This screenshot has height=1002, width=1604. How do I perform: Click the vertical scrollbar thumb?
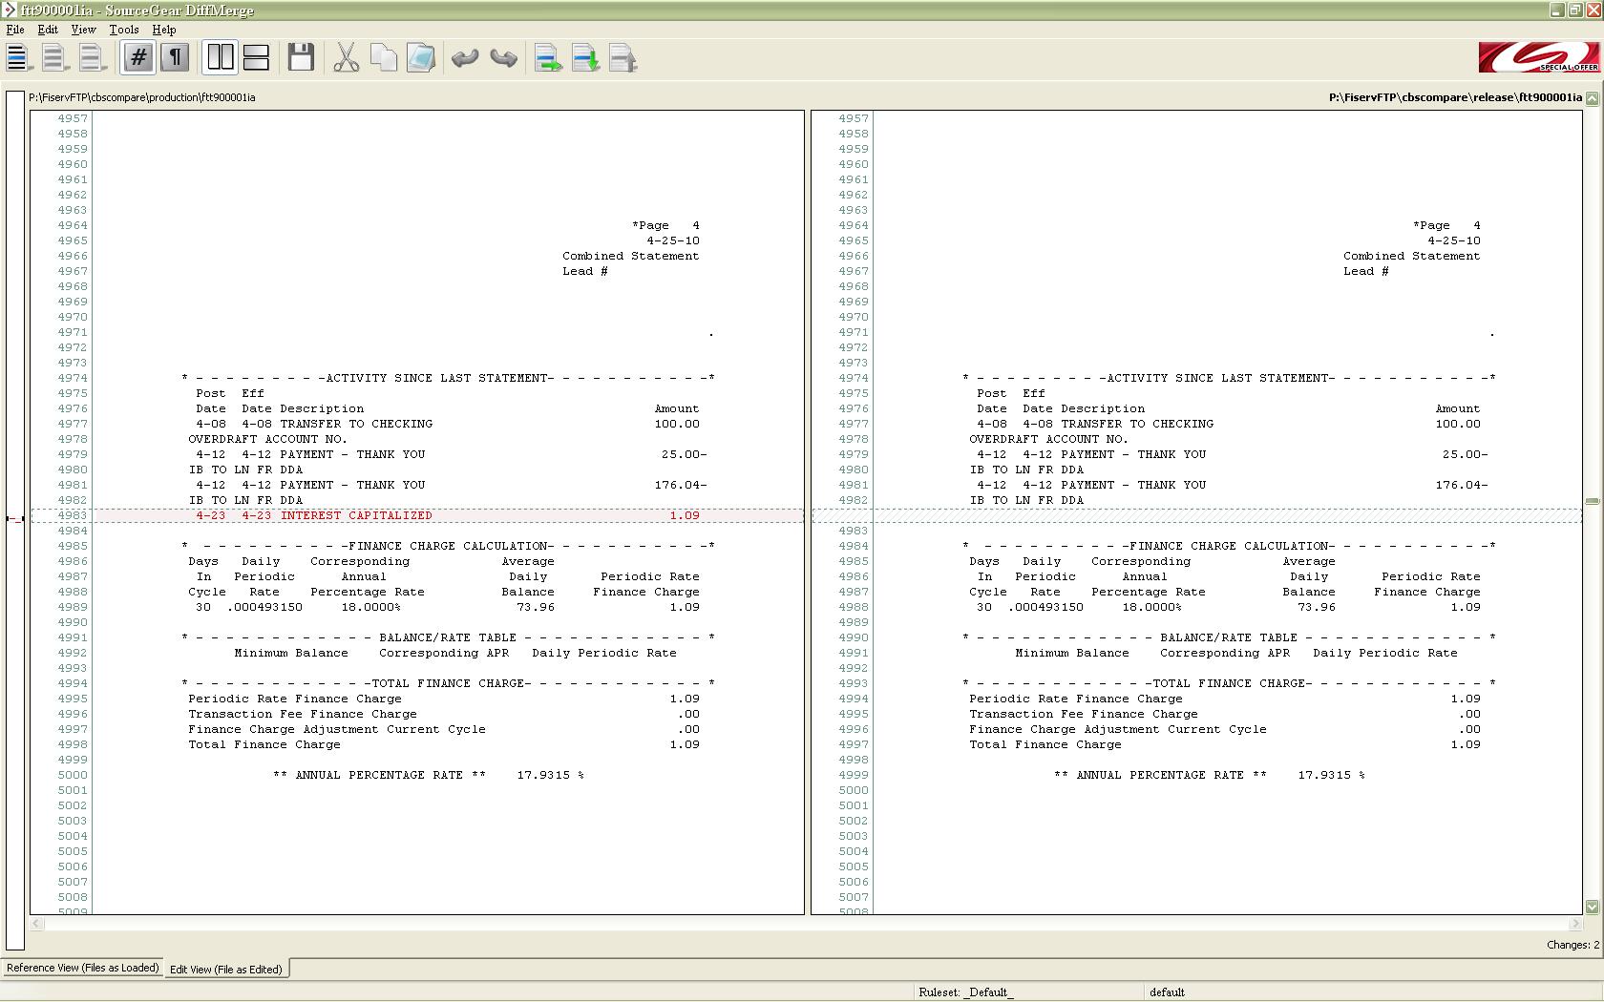[1592, 501]
